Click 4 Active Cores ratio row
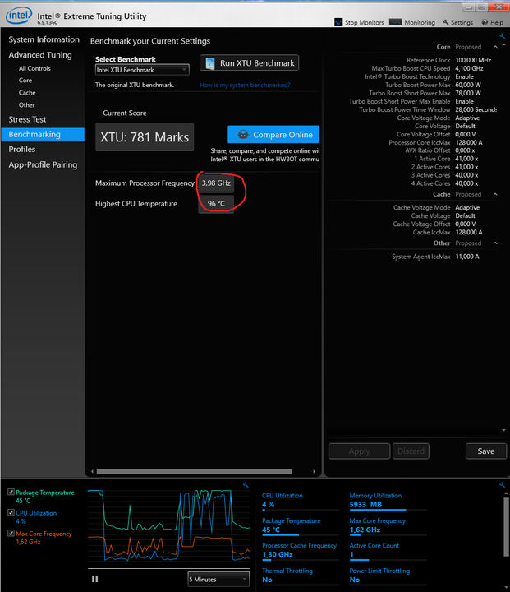The height and width of the screenshot is (592, 510). click(x=445, y=183)
